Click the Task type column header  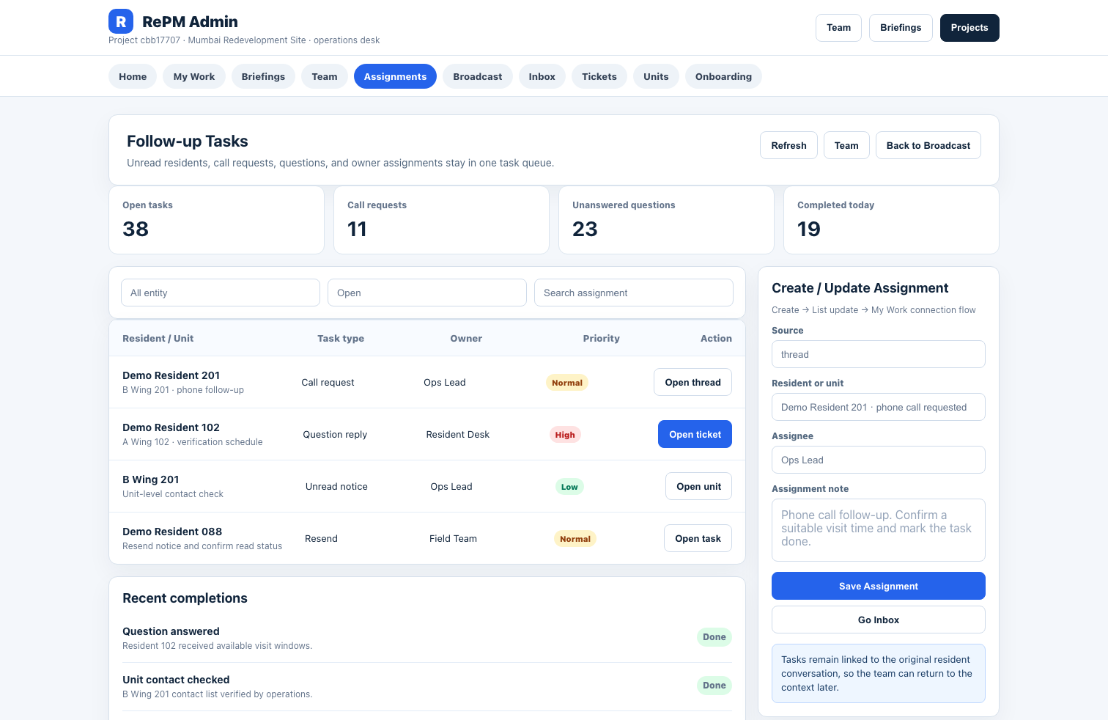tap(341, 338)
